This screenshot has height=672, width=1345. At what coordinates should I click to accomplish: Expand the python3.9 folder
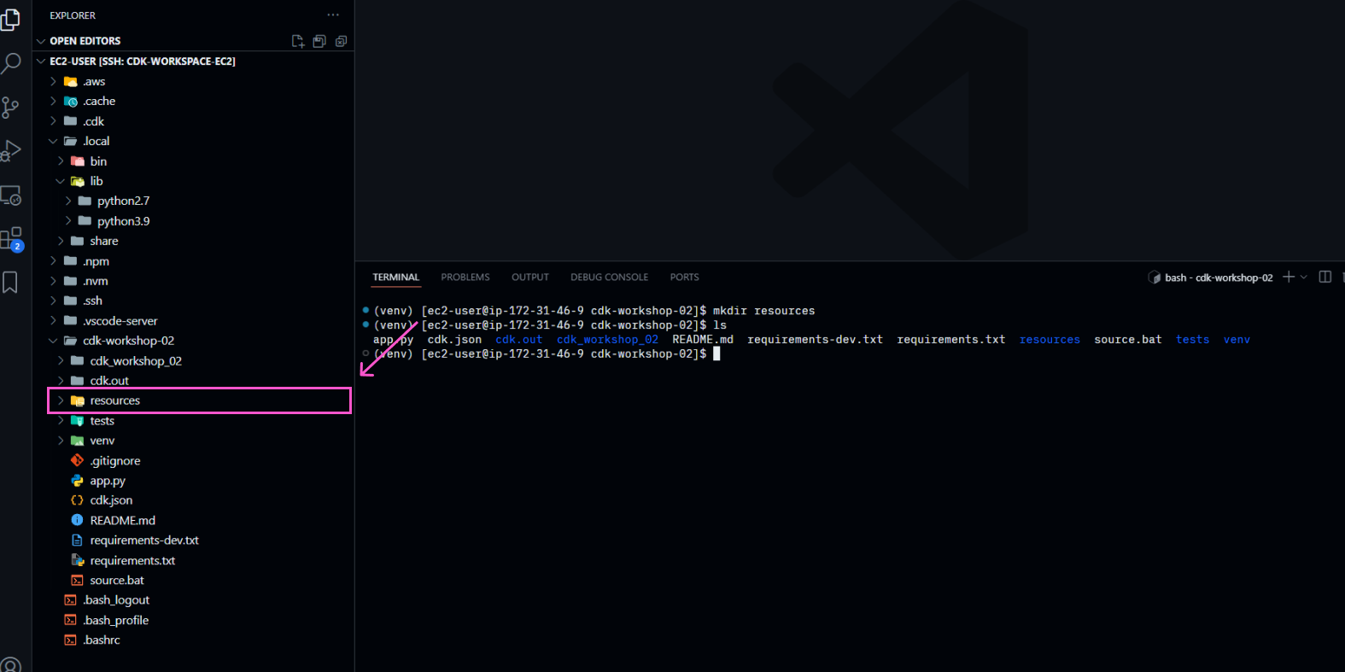(68, 220)
